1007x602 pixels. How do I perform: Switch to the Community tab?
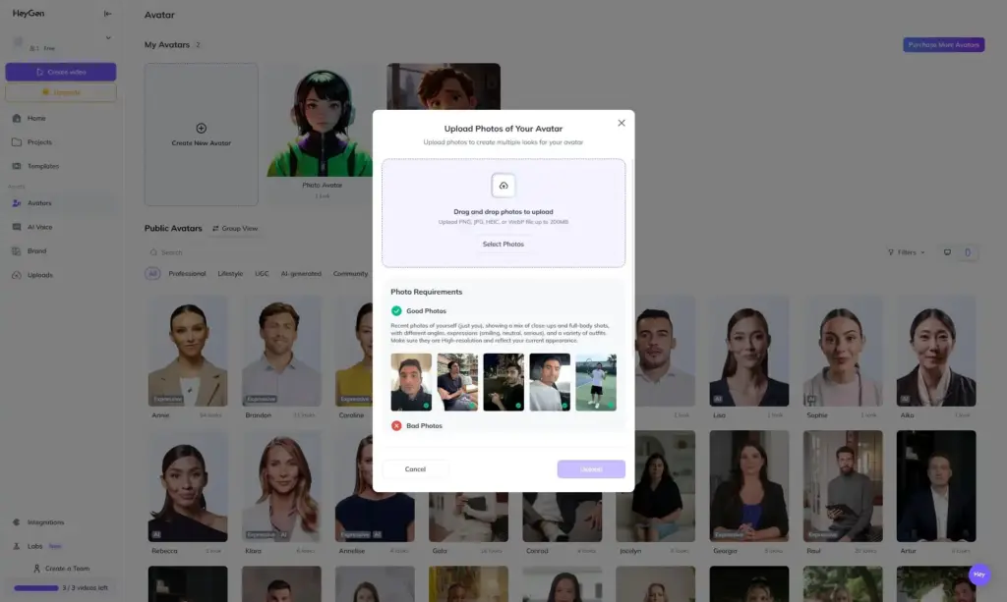point(350,274)
